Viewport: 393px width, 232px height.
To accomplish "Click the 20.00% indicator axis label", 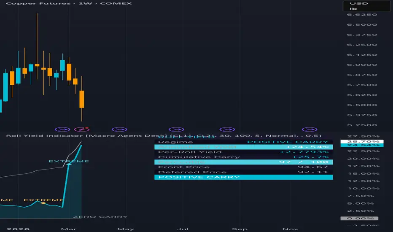I will point(363,159).
